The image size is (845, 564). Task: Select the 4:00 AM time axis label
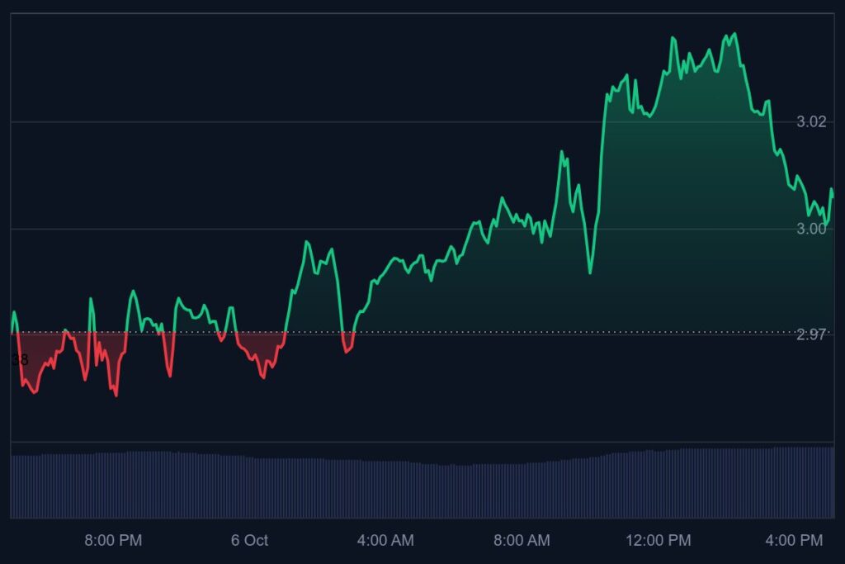coord(385,541)
